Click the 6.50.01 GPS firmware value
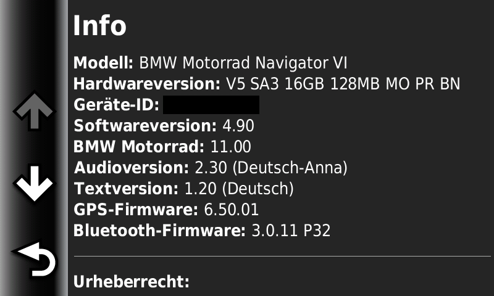Image resolution: width=494 pixels, height=296 pixels. (x=231, y=210)
